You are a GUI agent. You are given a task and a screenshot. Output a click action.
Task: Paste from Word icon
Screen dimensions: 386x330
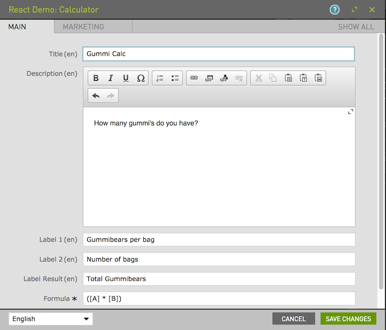pos(318,78)
